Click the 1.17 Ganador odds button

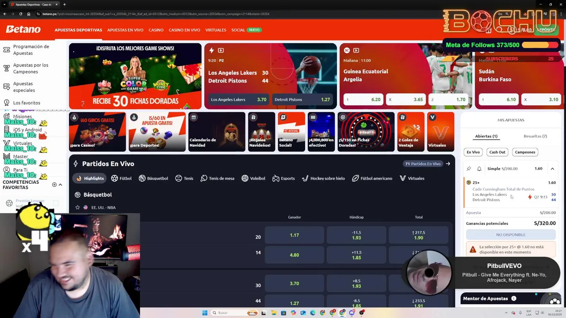[294, 235]
